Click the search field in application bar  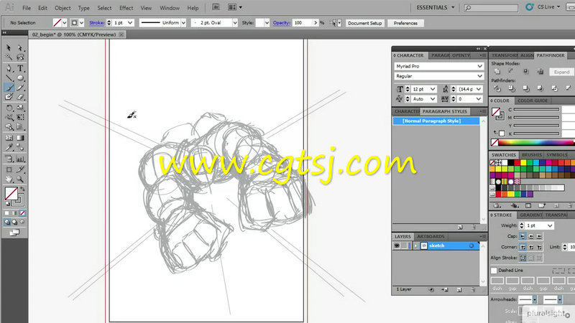point(491,7)
